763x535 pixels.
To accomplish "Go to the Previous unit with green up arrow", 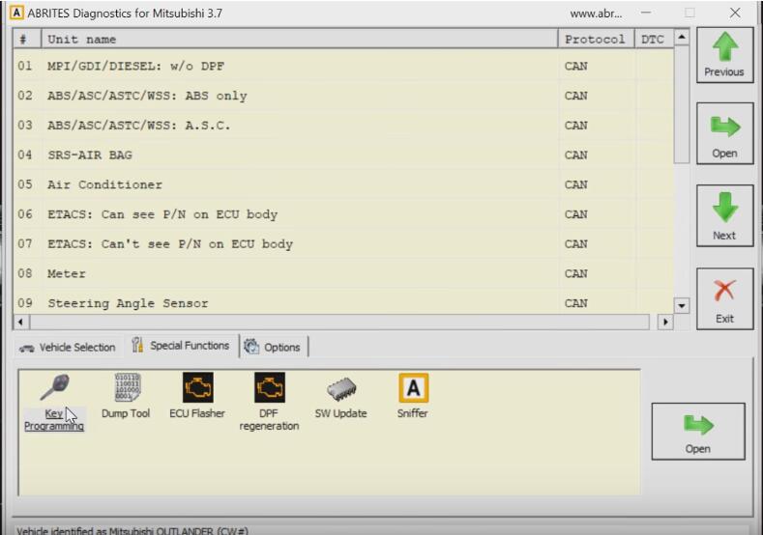I will [x=724, y=55].
